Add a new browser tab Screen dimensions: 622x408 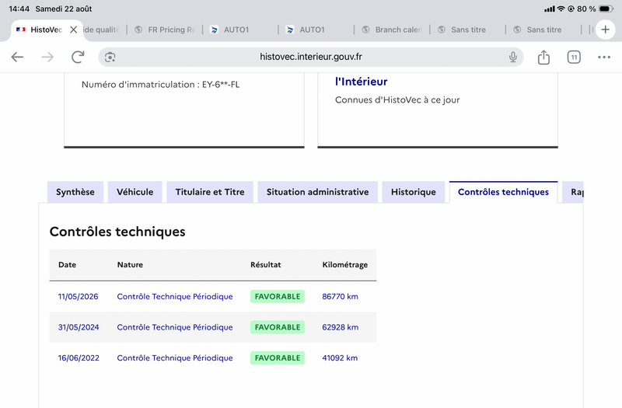tap(606, 30)
